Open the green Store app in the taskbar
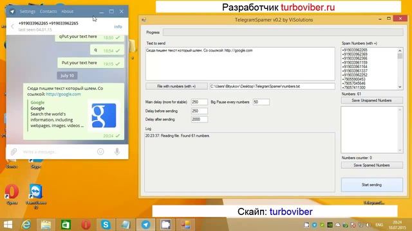412x231 pixels. 66,225
